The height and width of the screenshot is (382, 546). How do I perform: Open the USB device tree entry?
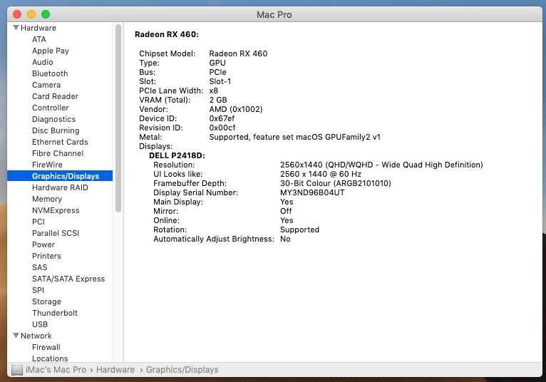click(40, 324)
